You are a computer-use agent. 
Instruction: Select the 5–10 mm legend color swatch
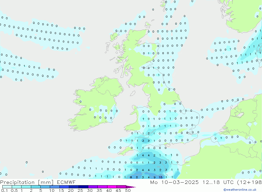[45, 187]
